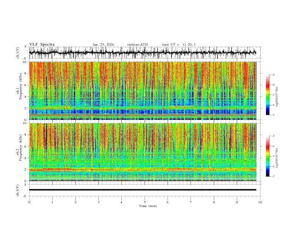The image size is (293, 227).
Task: Click time axis tick label "0"
Action: coord(29,202)
